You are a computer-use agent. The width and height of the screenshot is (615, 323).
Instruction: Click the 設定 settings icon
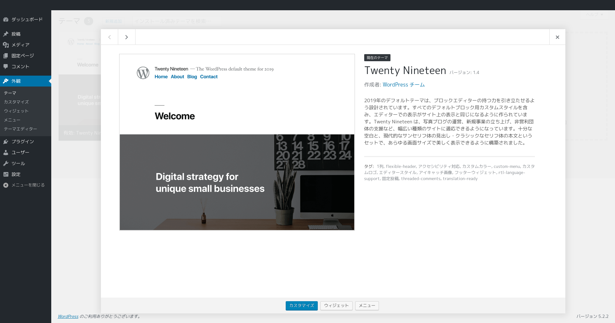tap(6, 174)
